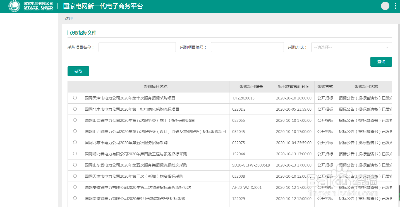Click inside the 采购项目名称 input field
This screenshot has height=207, width=400.
pyautogui.click(x=137, y=47)
